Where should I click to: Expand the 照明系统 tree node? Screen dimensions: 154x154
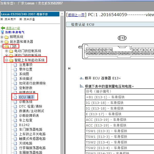click(2, 37)
